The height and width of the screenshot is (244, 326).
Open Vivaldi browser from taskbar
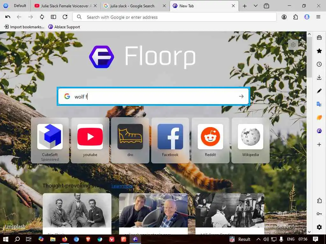click(112, 239)
